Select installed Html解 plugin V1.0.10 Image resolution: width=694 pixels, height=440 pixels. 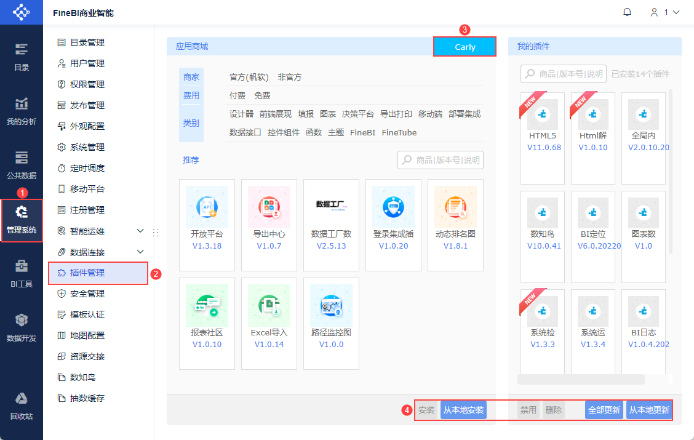coord(593,138)
